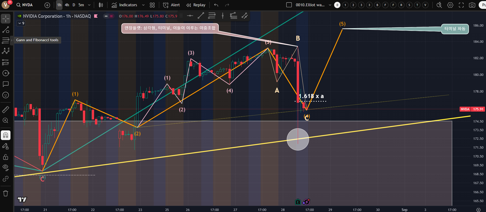Click the pink flag color marker
Viewport: 486px width, 212px height.
(x=96, y=16)
